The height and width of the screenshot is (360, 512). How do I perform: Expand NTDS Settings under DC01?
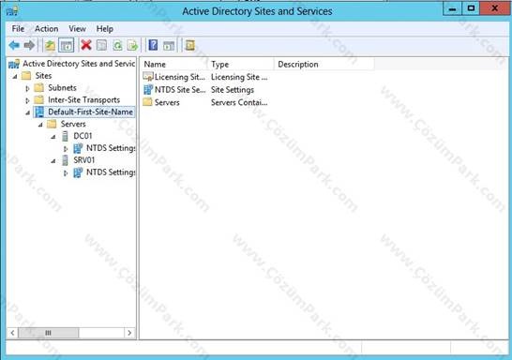pyautogui.click(x=66, y=149)
